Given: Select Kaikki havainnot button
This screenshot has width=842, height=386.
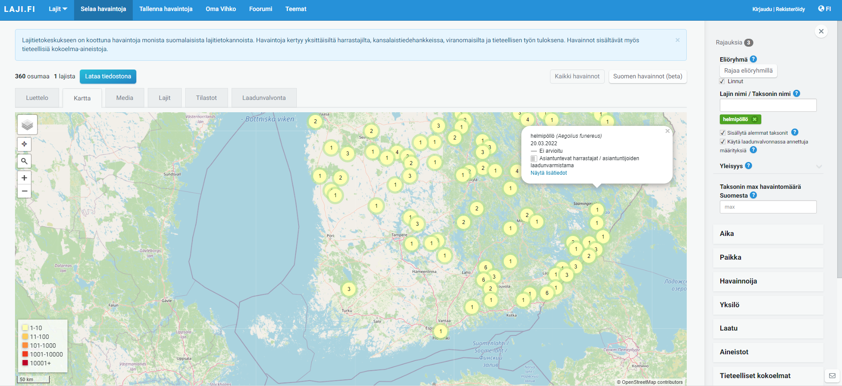Looking at the screenshot, I should (577, 77).
